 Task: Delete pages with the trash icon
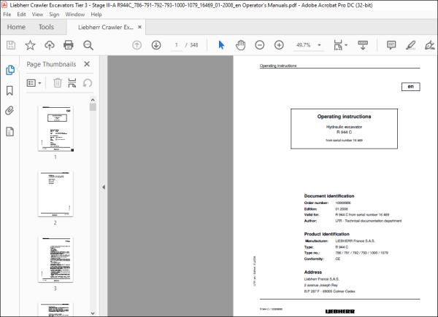click(58, 83)
